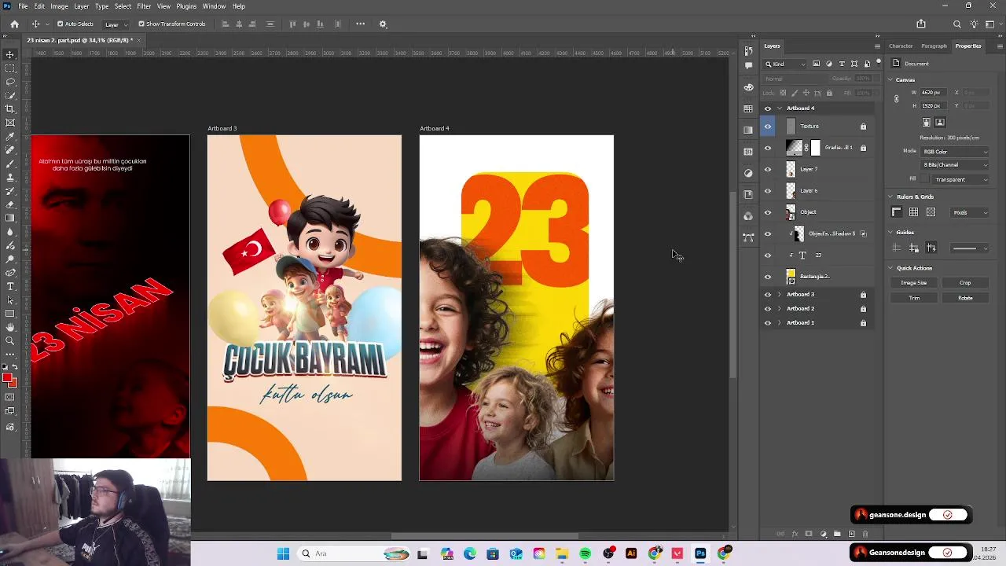The height and width of the screenshot is (566, 1006).
Task: Select the Frame tool
Action: [x=10, y=123]
